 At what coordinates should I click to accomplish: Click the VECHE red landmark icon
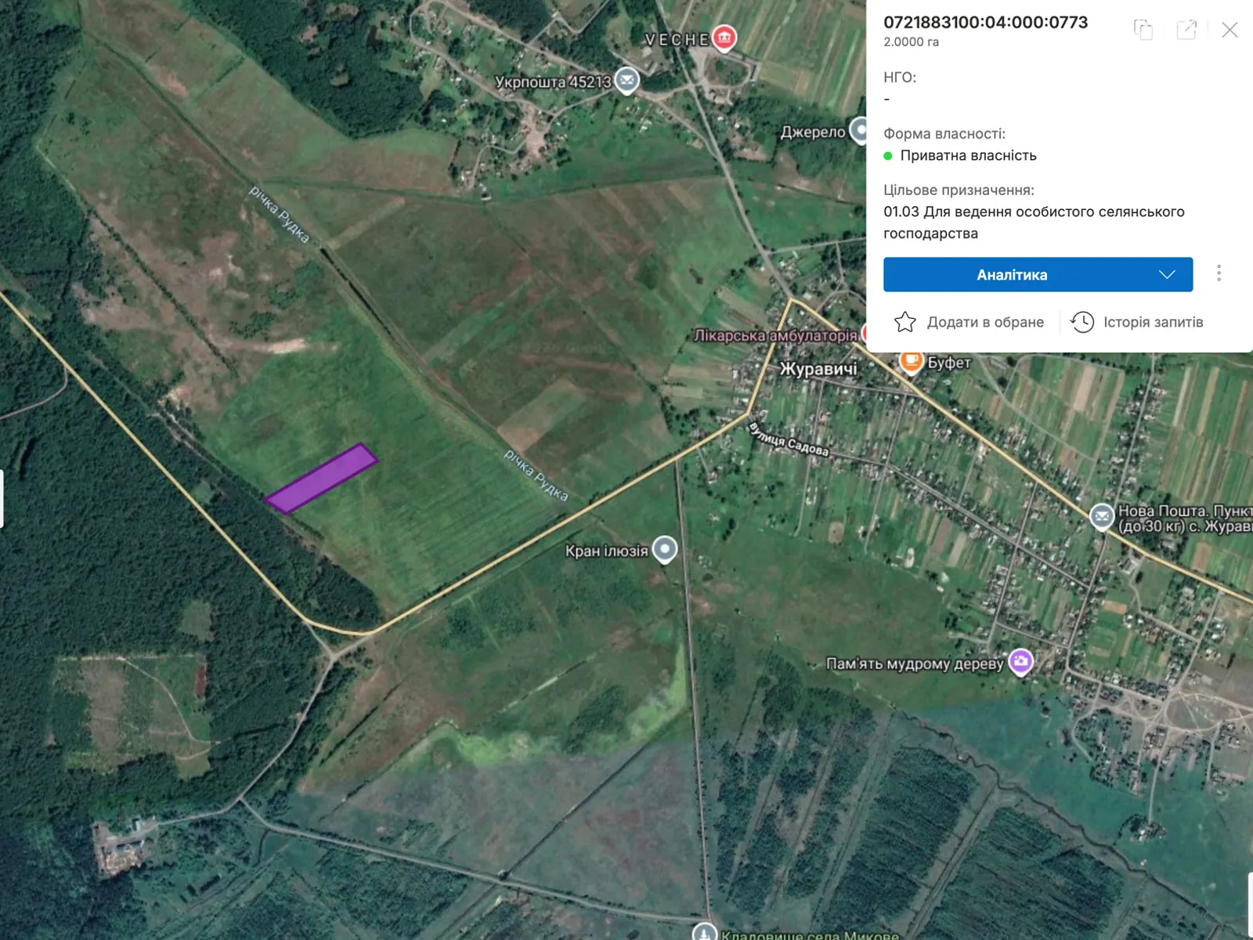[724, 38]
